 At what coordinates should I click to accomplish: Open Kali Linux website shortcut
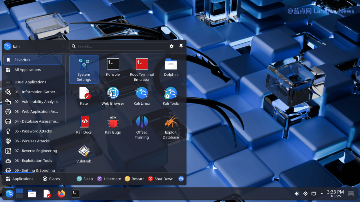(x=142, y=96)
